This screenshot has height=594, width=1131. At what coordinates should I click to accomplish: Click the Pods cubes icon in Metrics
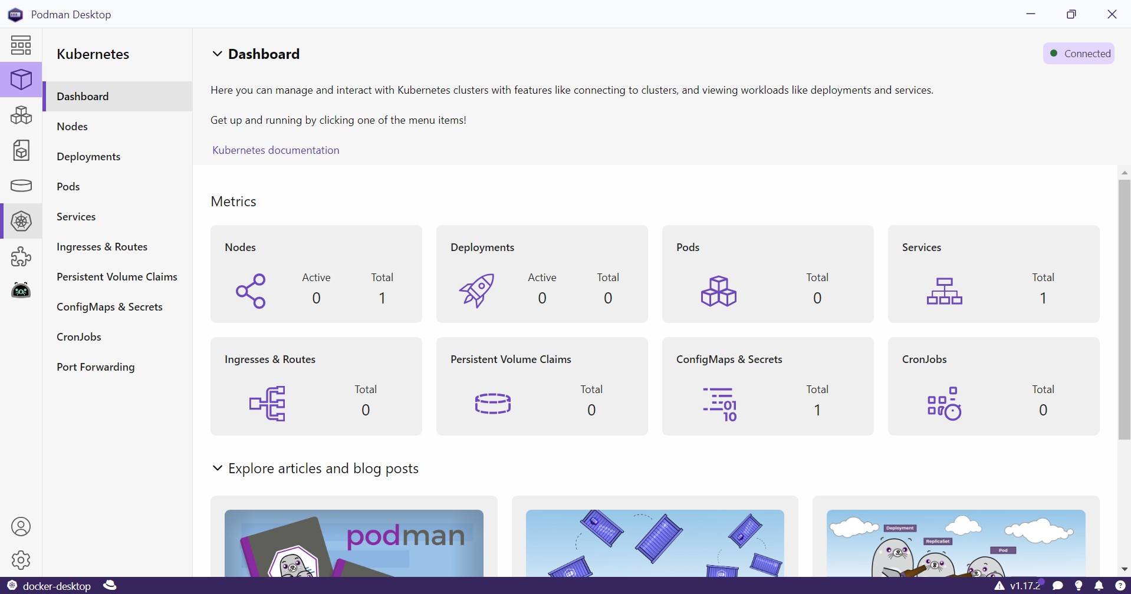click(718, 291)
